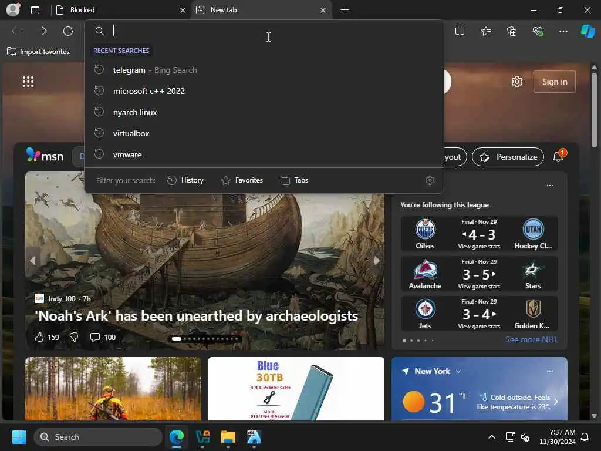This screenshot has width=601, height=451.
Task: Close the New tab tab
Action: coord(323,10)
